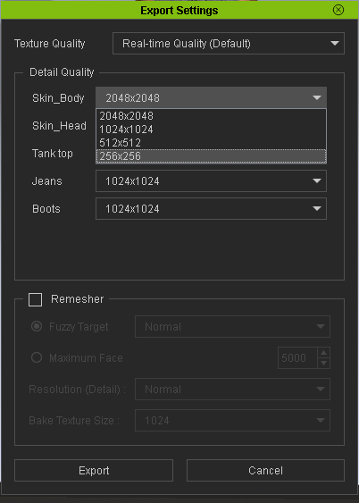Decrease Maximum Face with down arrow
359x503 pixels.
[x=324, y=363]
